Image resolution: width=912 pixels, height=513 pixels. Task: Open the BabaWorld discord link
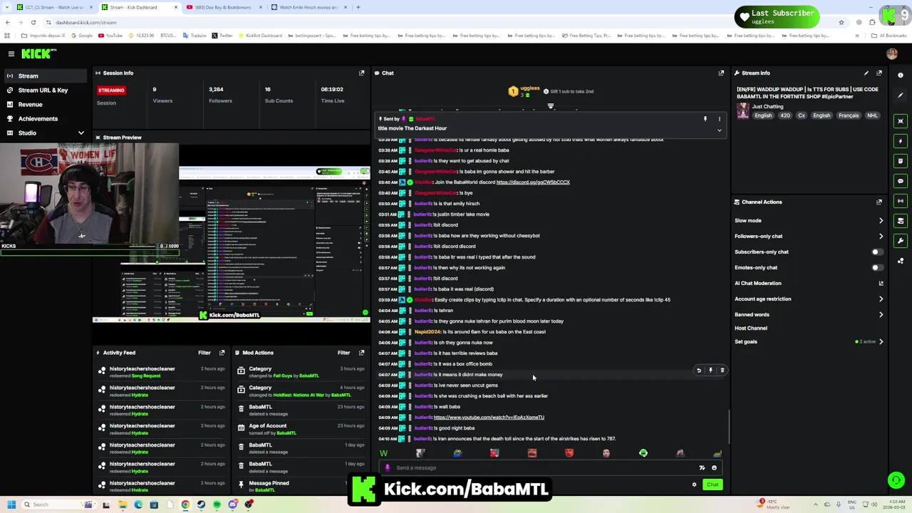tap(533, 182)
